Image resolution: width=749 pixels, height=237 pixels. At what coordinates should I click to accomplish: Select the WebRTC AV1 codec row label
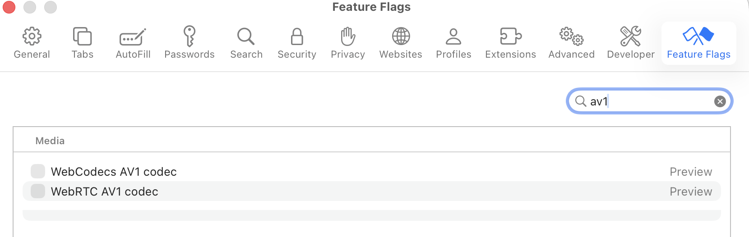point(105,191)
